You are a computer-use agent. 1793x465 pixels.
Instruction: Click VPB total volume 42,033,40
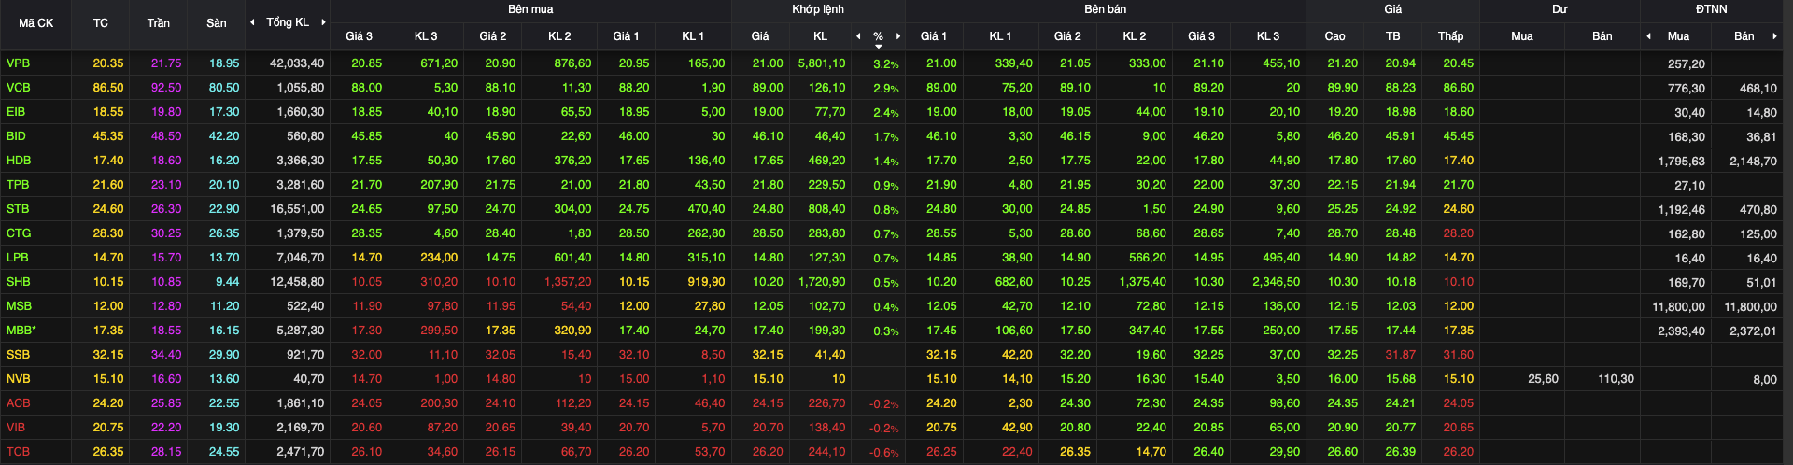pyautogui.click(x=297, y=63)
